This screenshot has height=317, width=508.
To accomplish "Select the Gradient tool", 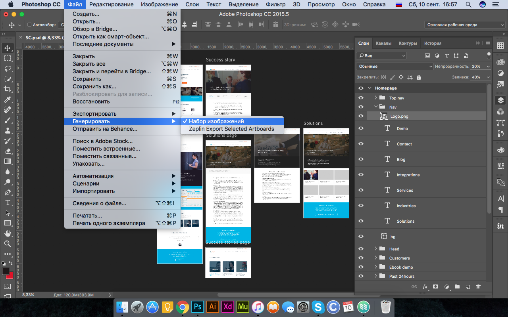I will 7,161.
